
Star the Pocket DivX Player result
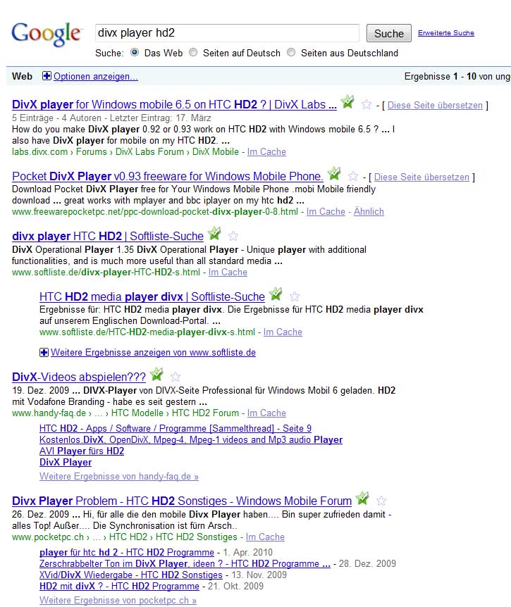pyautogui.click(x=352, y=177)
